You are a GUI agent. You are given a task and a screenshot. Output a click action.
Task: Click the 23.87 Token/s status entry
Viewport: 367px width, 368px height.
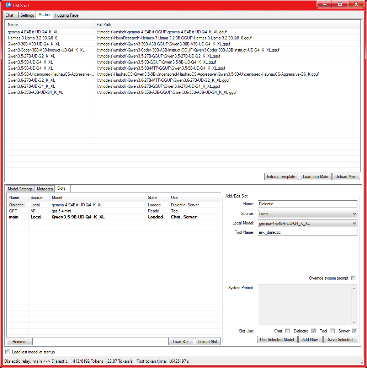click(x=120, y=361)
